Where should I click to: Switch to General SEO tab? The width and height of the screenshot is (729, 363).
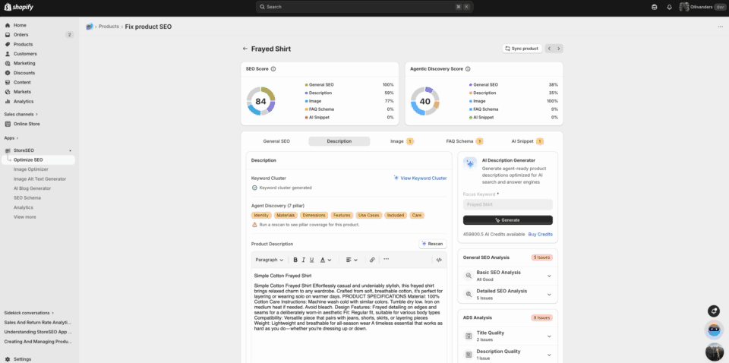[276, 141]
